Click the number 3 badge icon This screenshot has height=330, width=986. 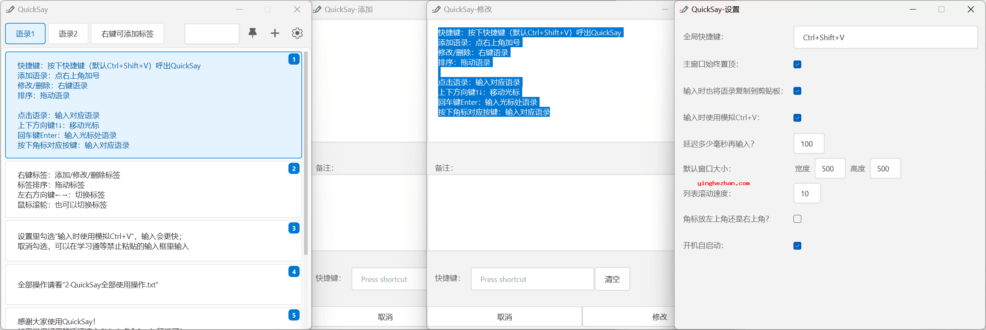(x=294, y=228)
